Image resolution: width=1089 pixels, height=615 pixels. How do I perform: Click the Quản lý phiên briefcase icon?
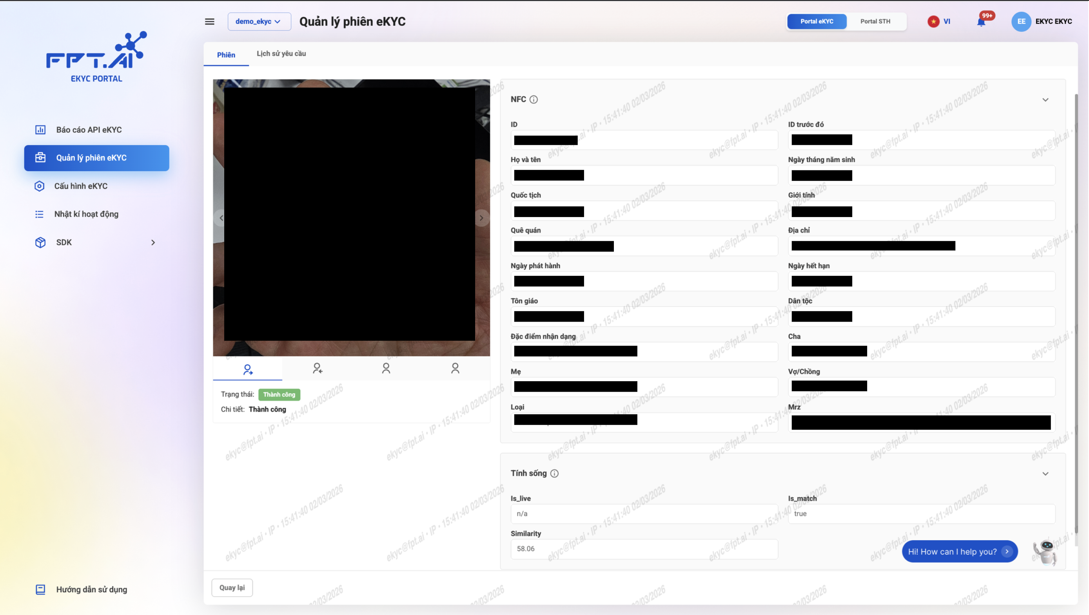40,157
